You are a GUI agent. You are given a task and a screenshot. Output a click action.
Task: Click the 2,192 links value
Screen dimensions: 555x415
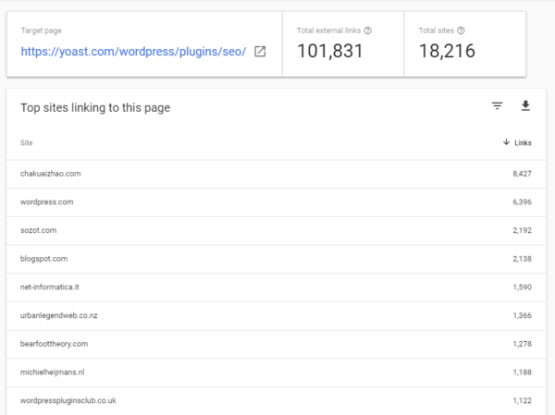coord(522,230)
